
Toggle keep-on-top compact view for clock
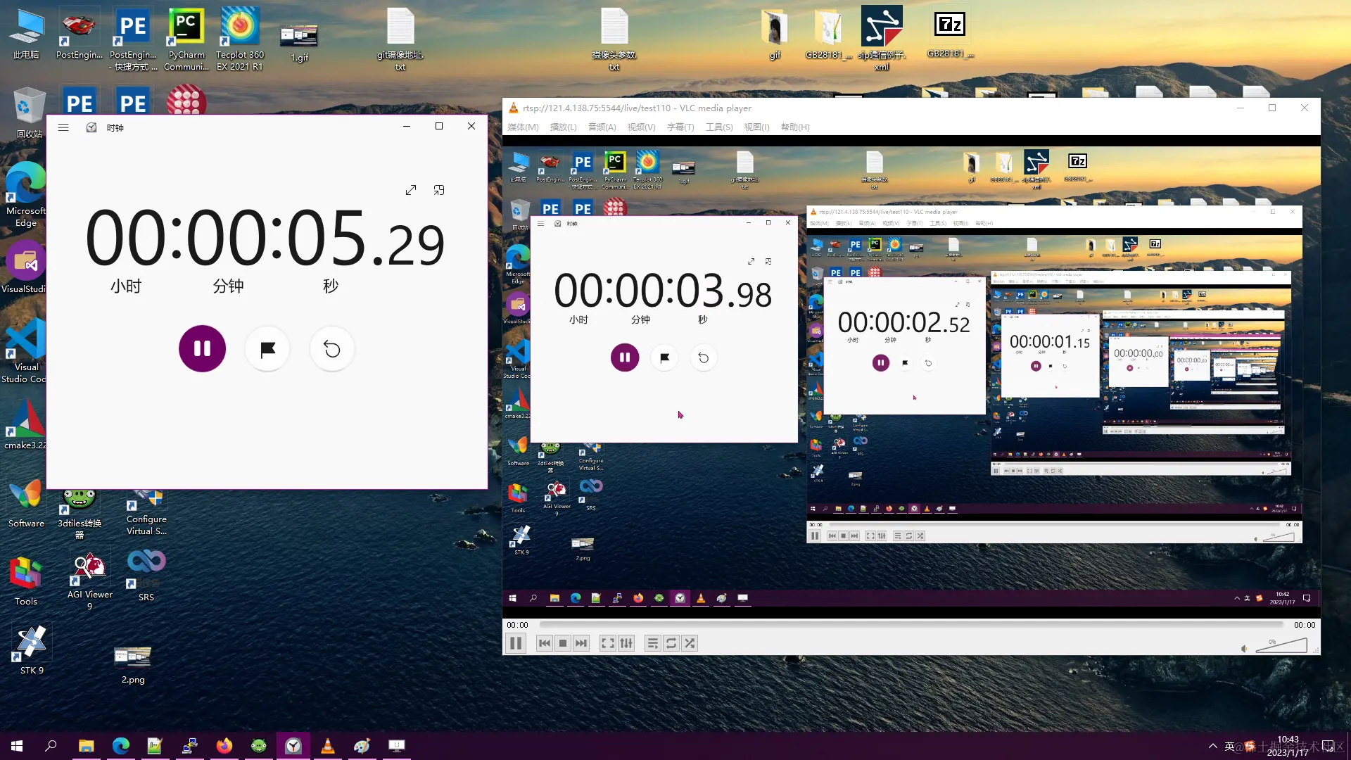click(x=439, y=190)
